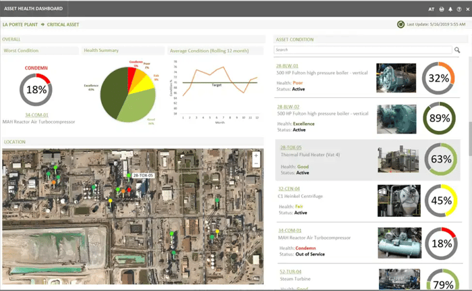
Task: Click the 32% health gauge
Action: pyautogui.click(x=438, y=78)
